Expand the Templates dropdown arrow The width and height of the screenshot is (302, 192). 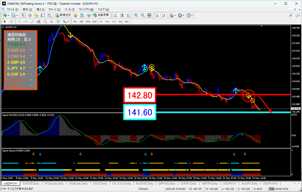tap(192, 15)
